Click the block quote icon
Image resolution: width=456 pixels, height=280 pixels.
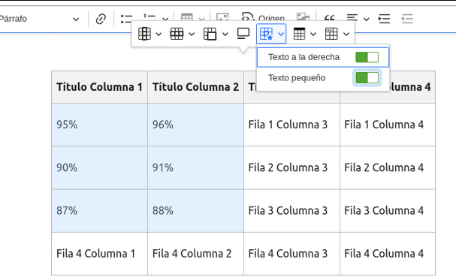330,19
